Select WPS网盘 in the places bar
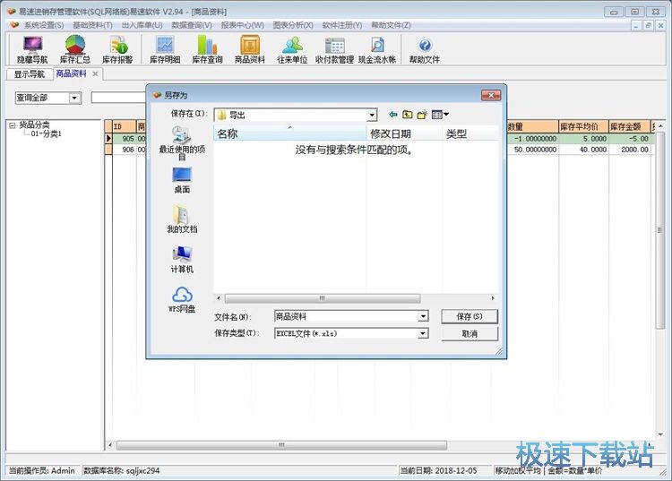 click(182, 300)
